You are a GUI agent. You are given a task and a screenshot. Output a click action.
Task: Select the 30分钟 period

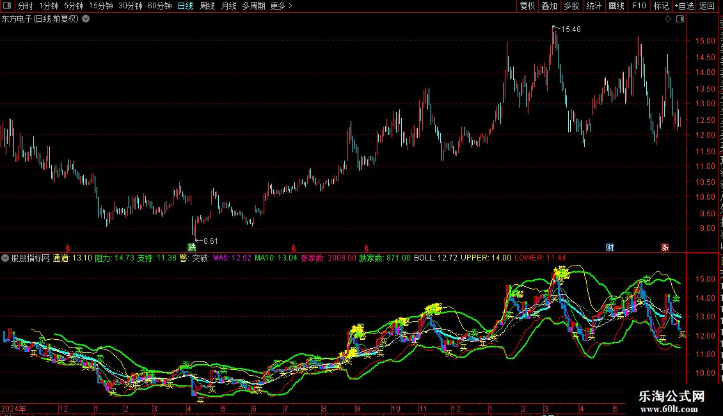point(131,6)
